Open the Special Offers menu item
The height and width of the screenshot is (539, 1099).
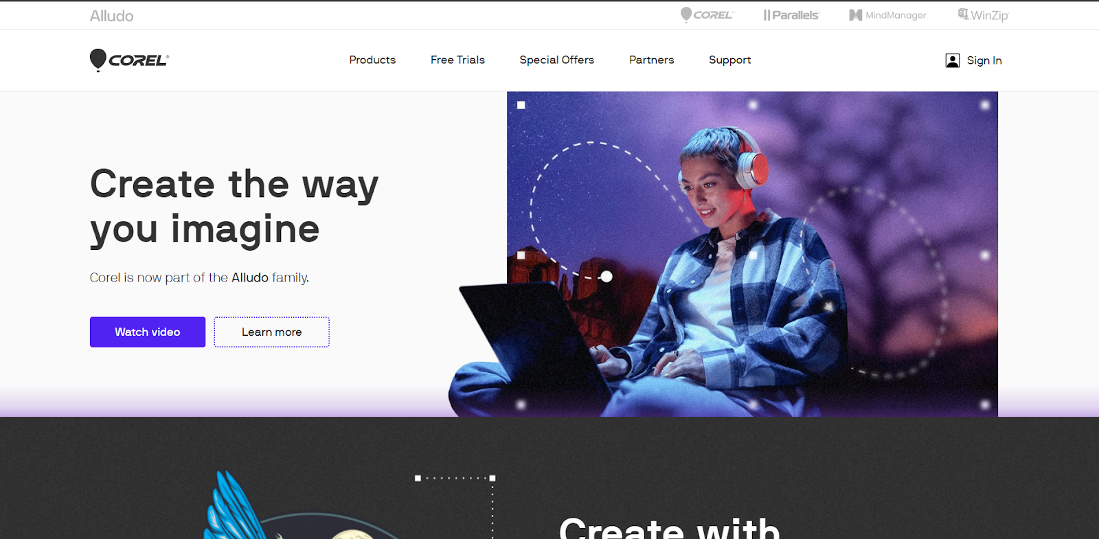556,60
